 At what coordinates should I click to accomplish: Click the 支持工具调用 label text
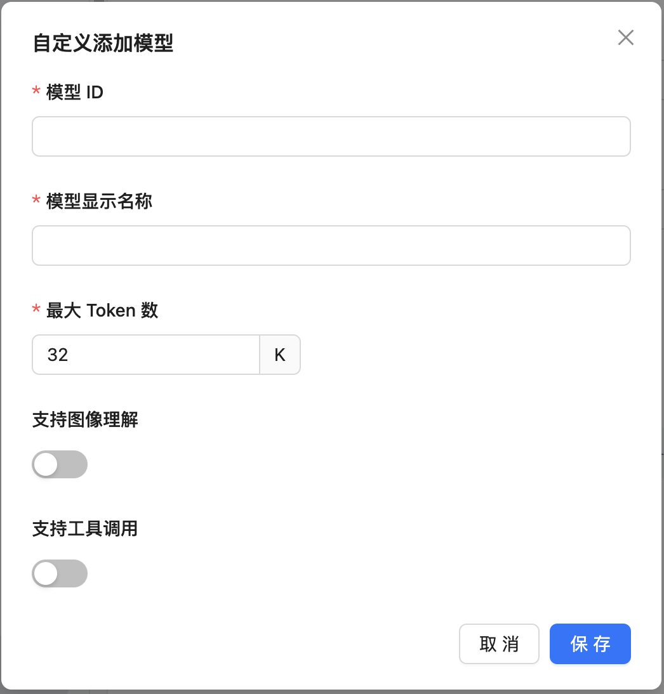pyautogui.click(x=85, y=528)
